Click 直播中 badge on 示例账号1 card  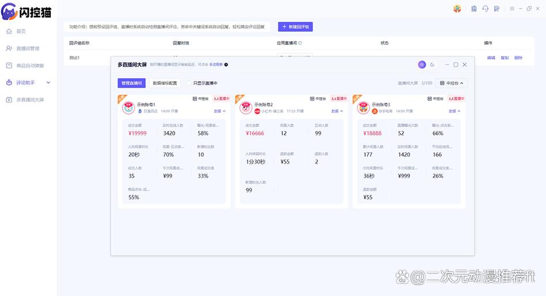click(x=222, y=99)
